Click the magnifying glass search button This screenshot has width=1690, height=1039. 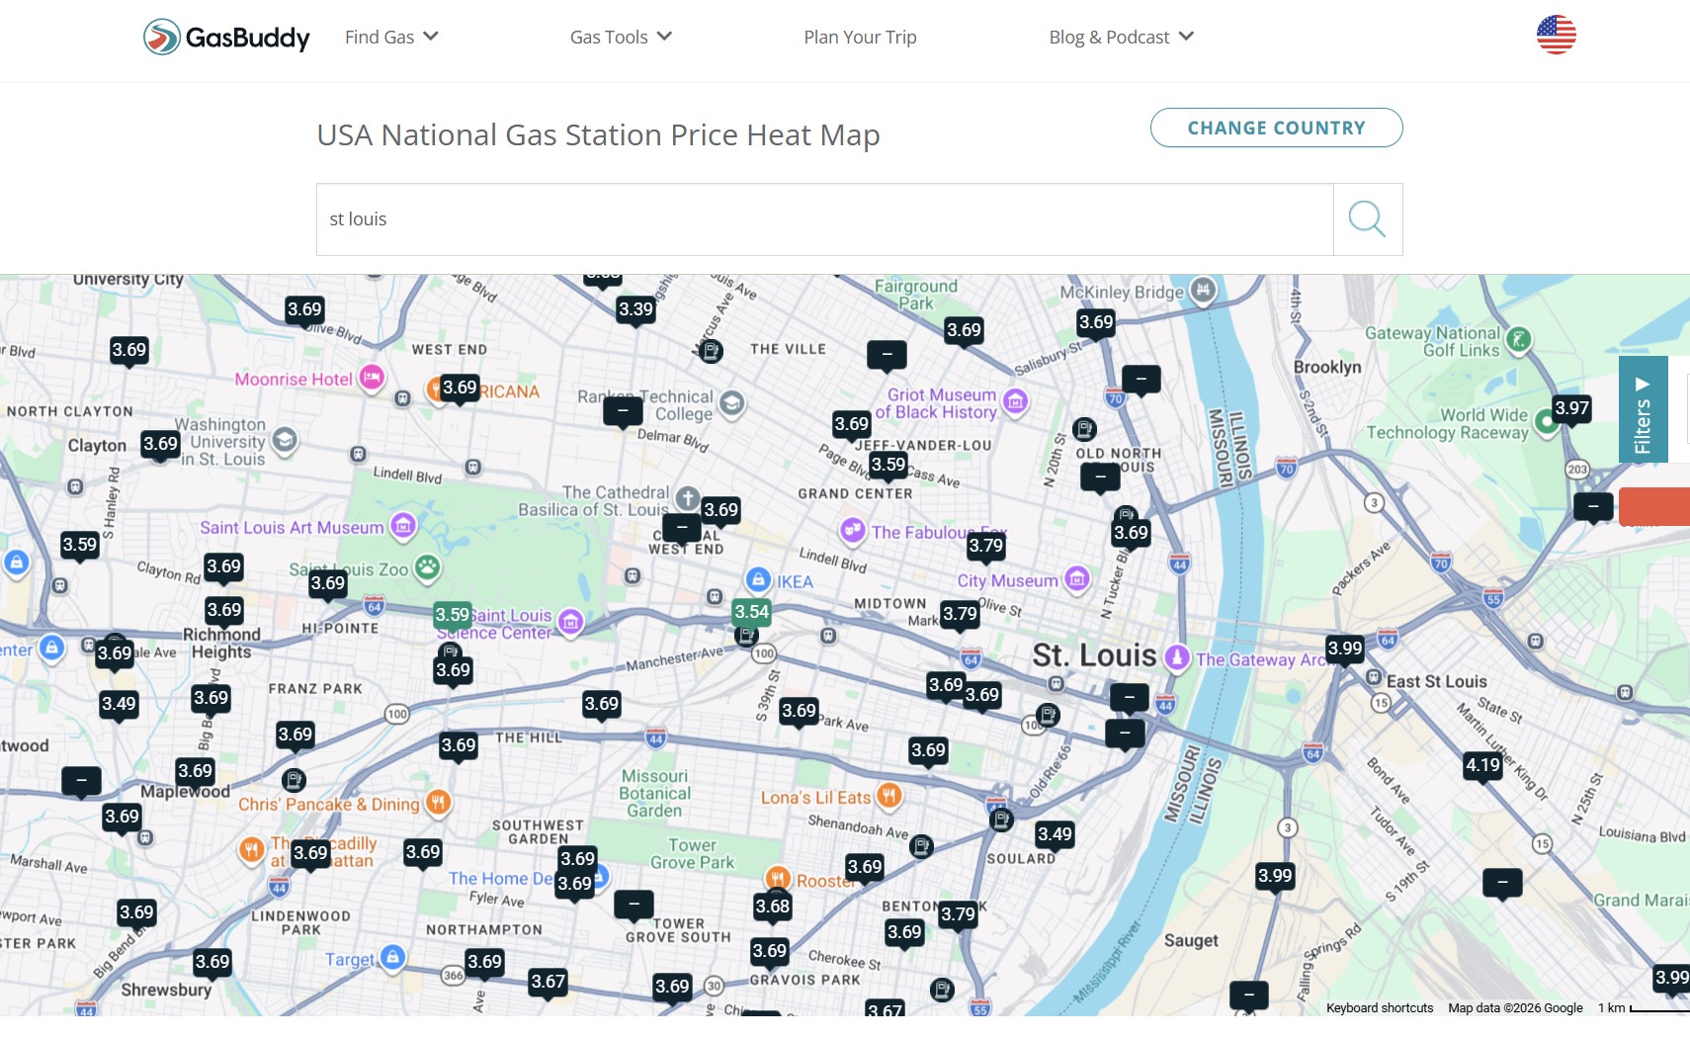click(1368, 219)
